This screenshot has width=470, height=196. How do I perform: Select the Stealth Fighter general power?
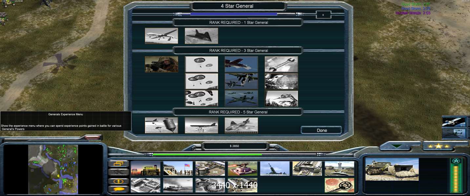pos(201,36)
